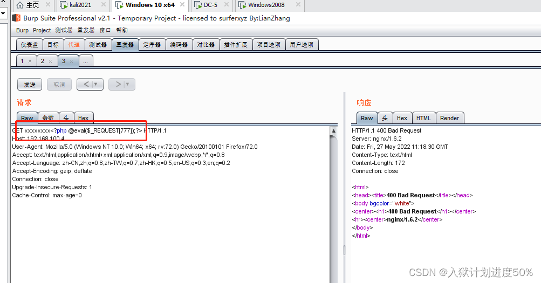Screen dimensions: 541x283
Task: Click the User-Agent header line in request
Action: click(x=135, y=147)
